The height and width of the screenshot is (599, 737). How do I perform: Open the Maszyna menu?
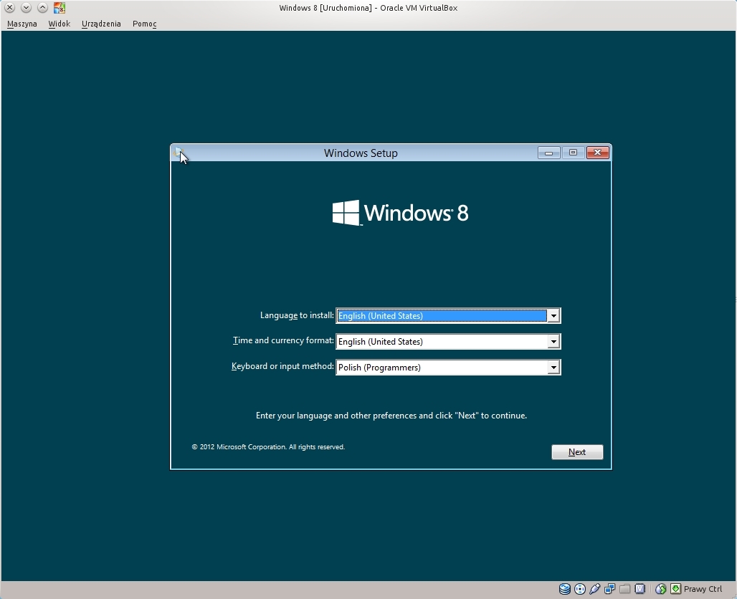coord(22,24)
